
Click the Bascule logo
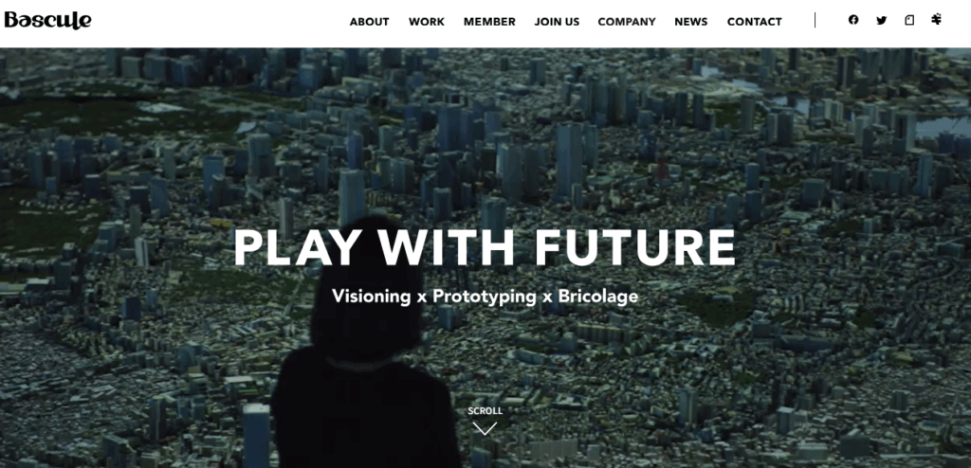pyautogui.click(x=47, y=21)
